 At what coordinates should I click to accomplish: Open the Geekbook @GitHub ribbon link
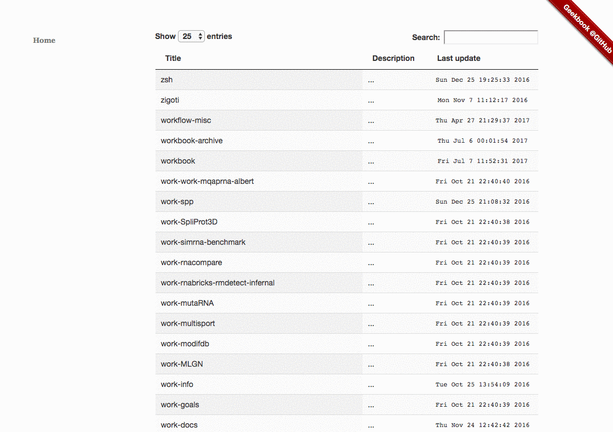click(x=587, y=28)
